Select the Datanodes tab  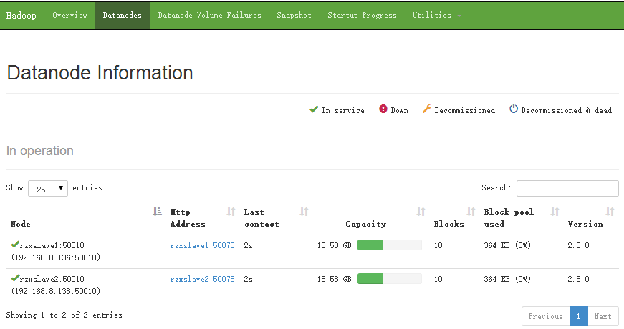pos(123,16)
